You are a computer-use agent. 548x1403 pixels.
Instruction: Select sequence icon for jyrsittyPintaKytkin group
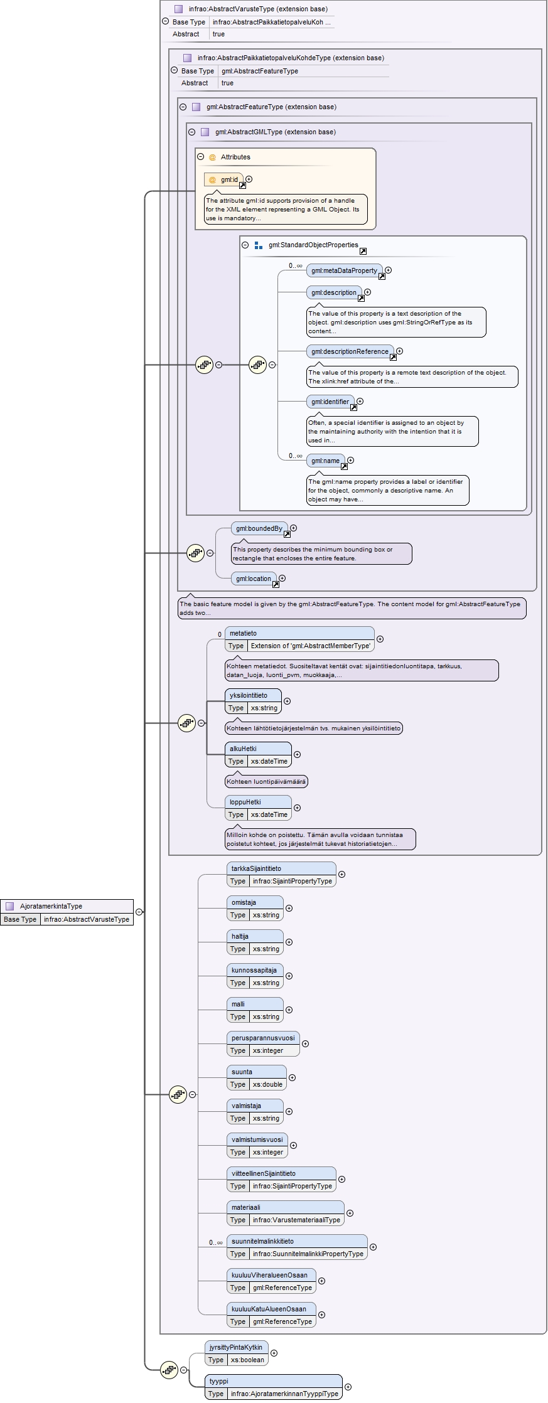[x=169, y=1370]
